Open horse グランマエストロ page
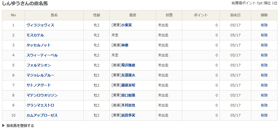The height and width of the screenshot is (128, 280). click(x=40, y=105)
